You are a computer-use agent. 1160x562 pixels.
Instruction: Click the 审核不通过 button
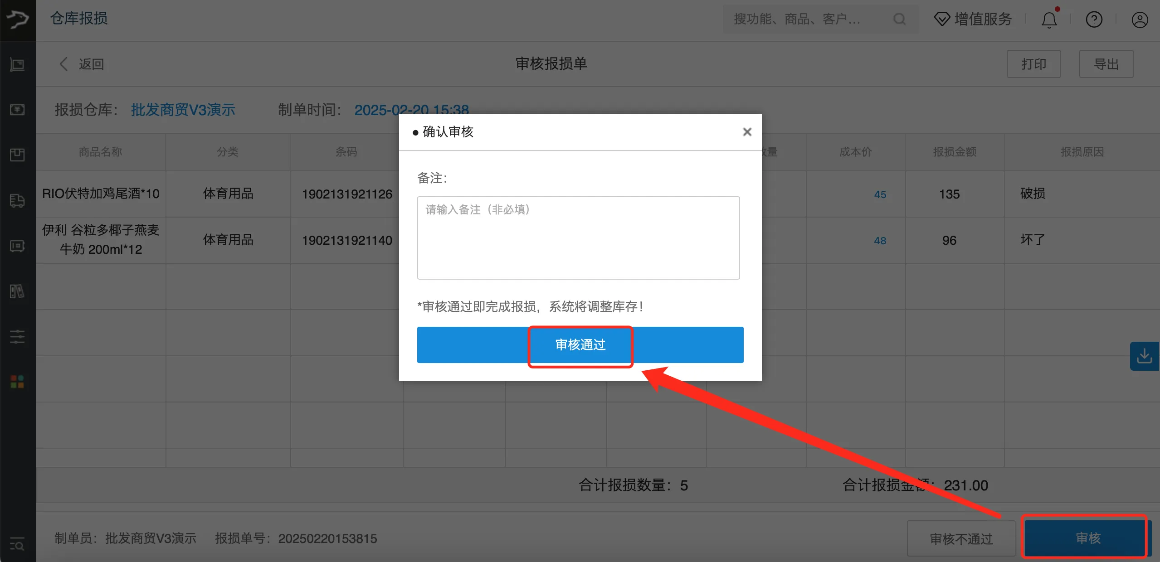tap(961, 538)
